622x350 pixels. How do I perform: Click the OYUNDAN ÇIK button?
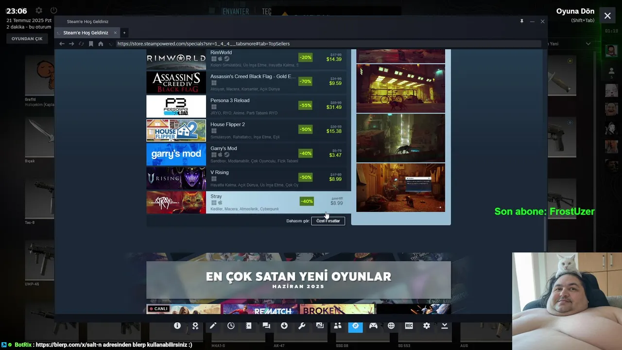(27, 38)
